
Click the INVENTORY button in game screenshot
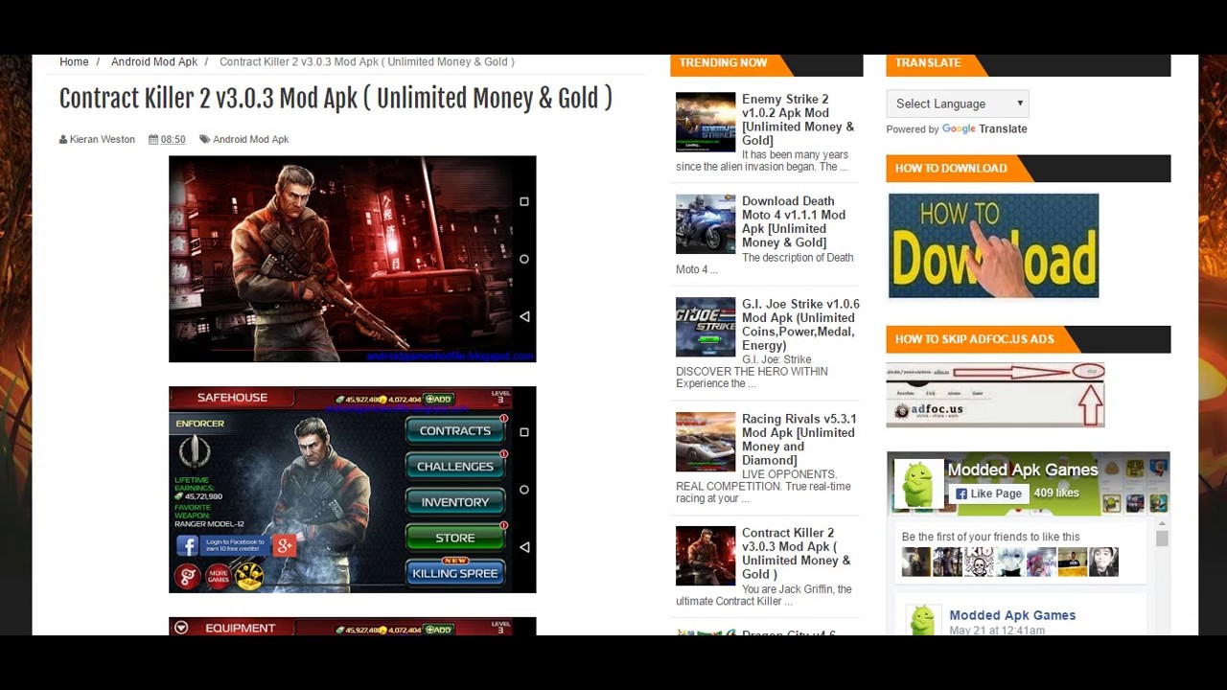pyautogui.click(x=455, y=501)
